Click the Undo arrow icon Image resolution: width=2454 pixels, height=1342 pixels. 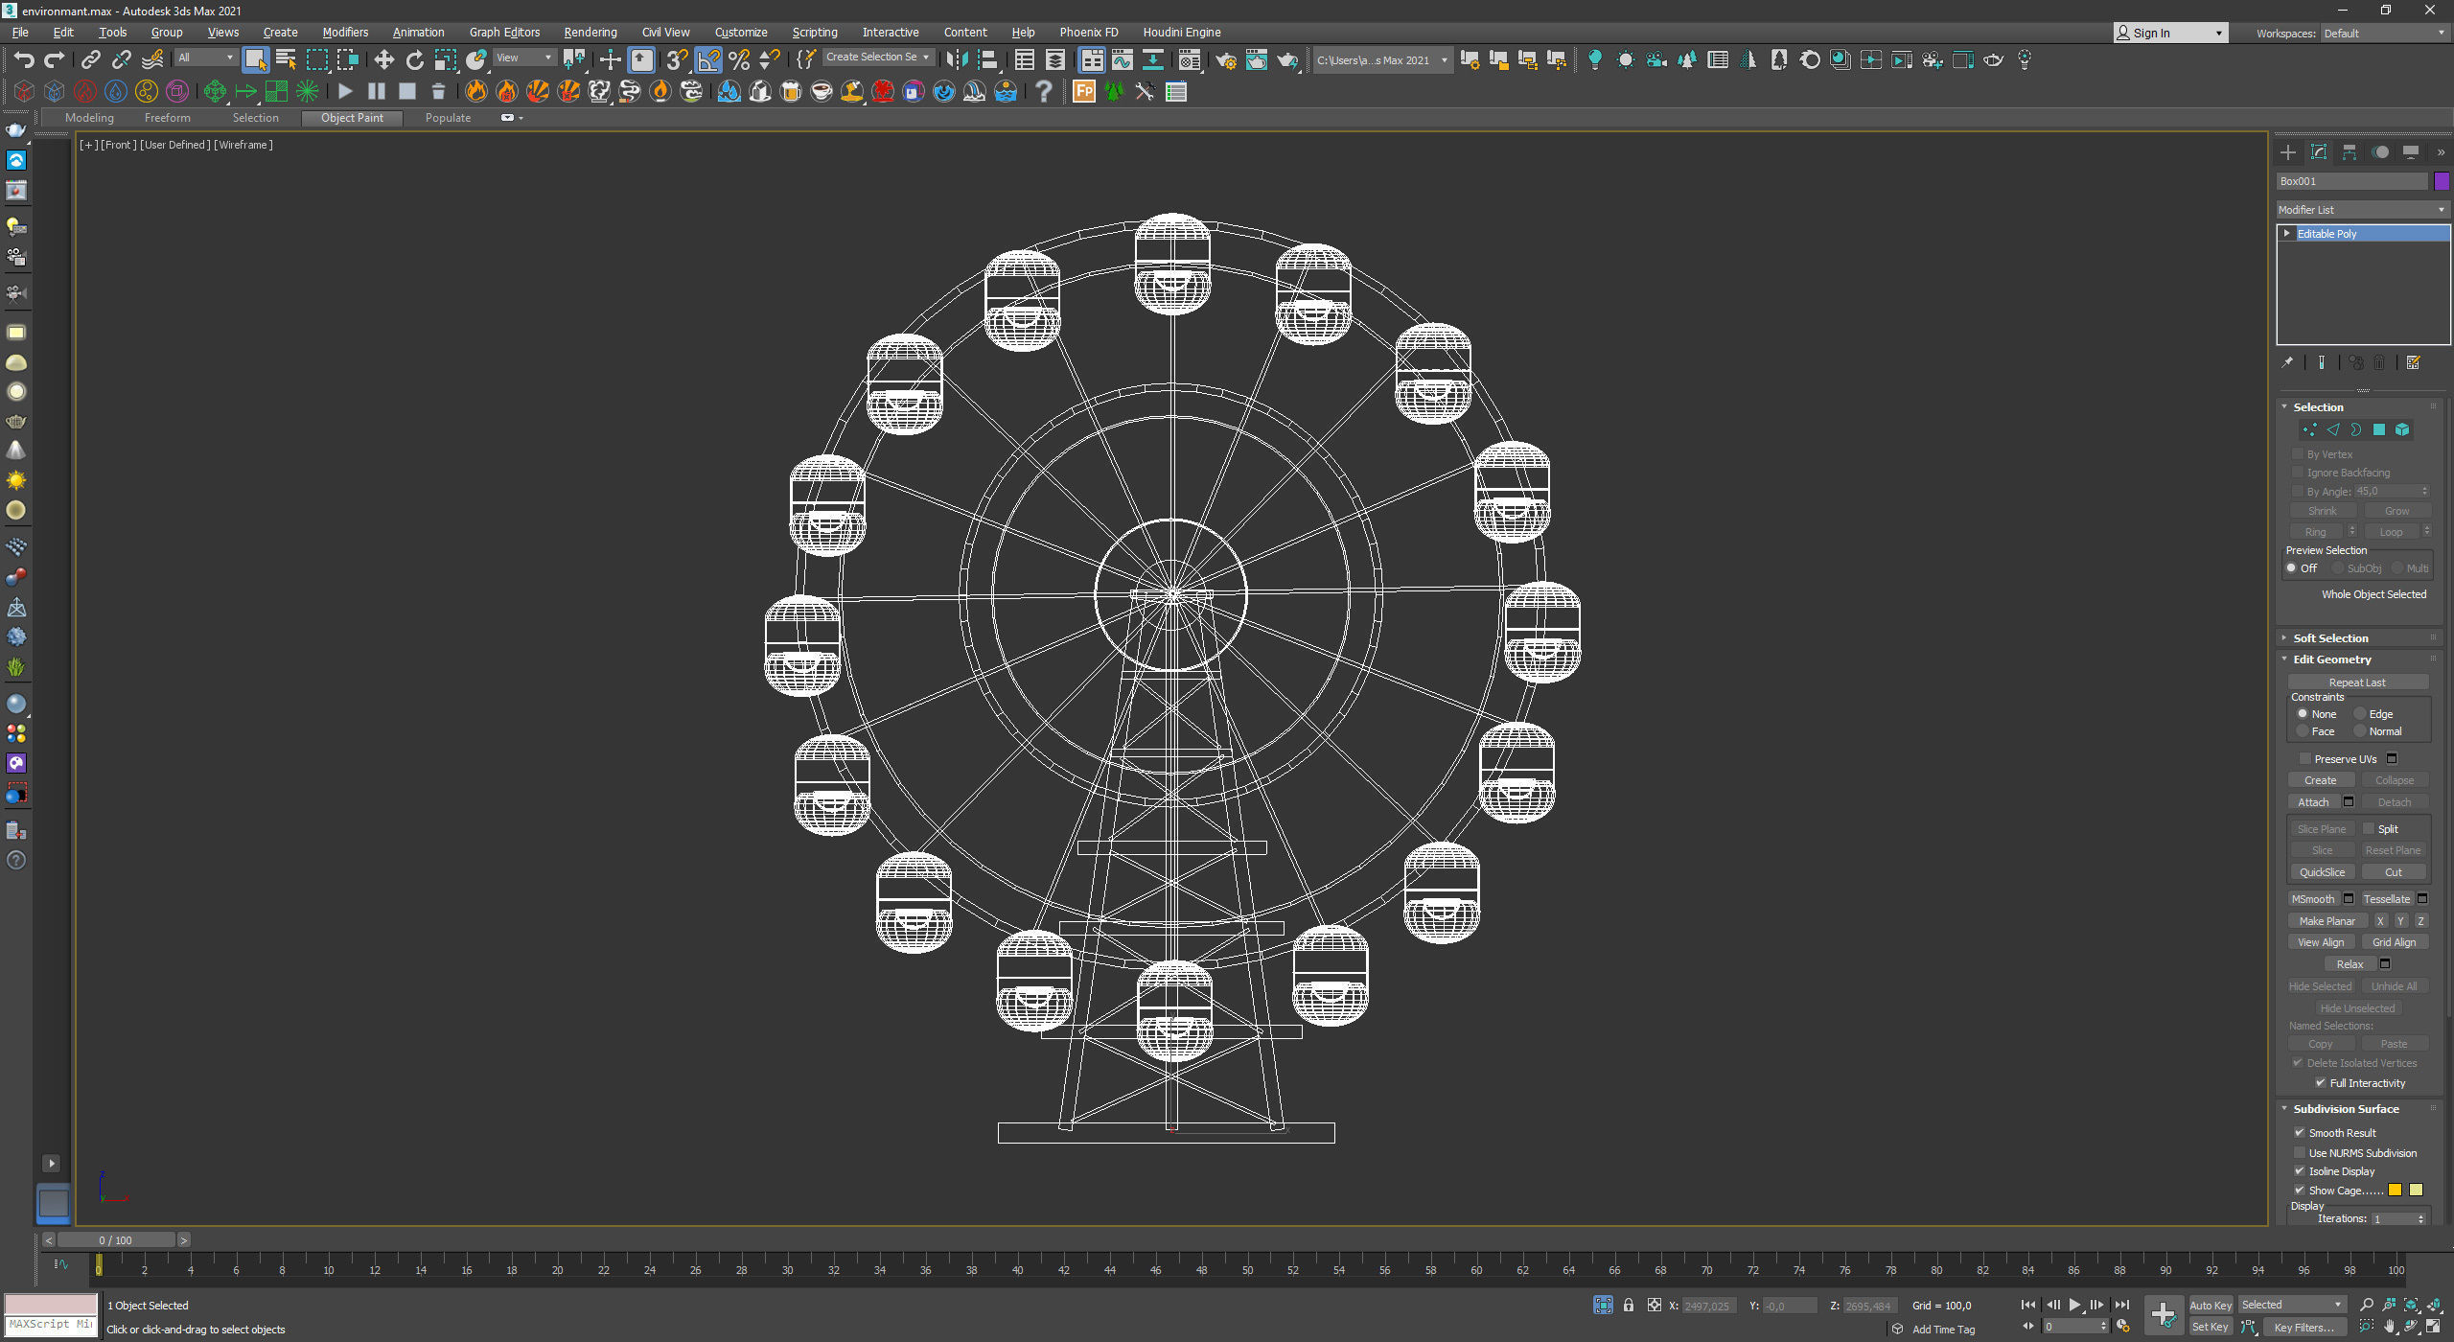coord(23,60)
